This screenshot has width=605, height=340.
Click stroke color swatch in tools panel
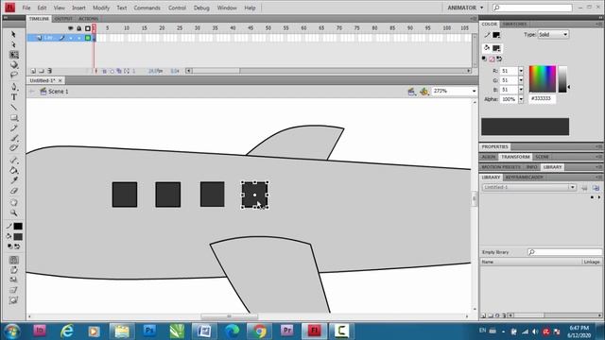(18, 227)
